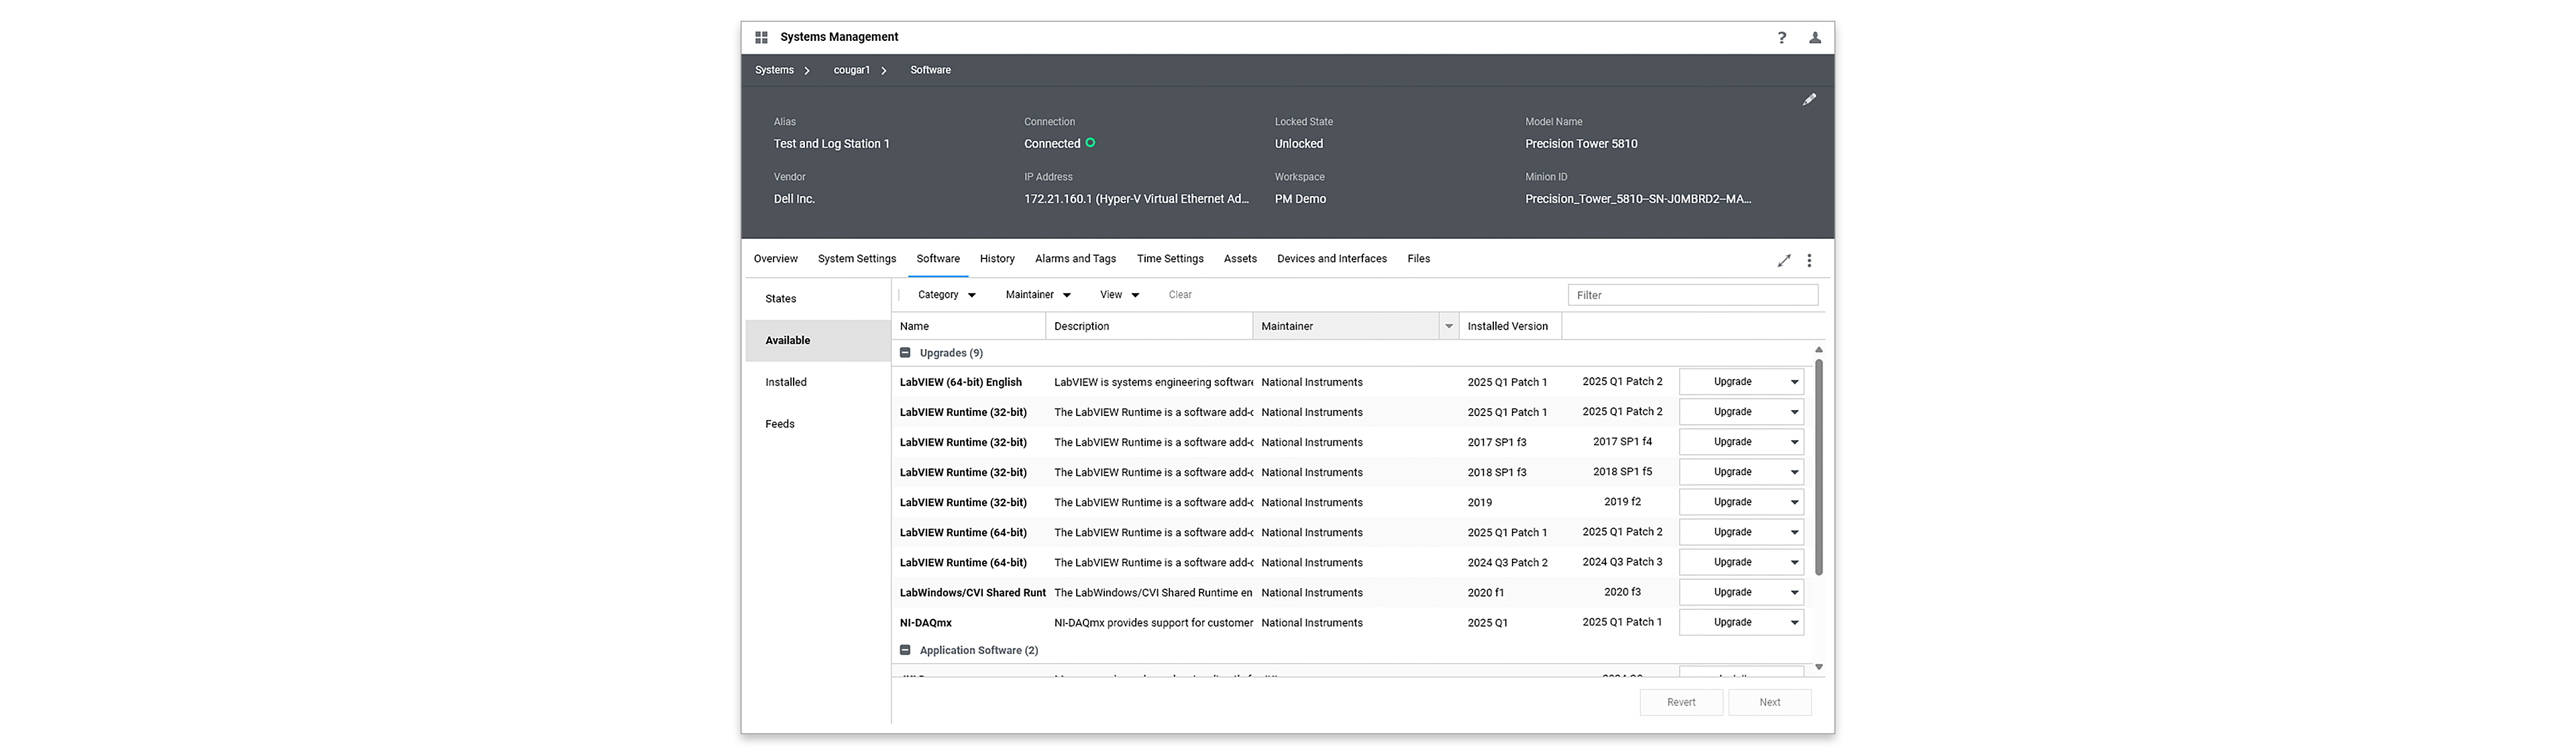Click the Revert button

(x=1681, y=702)
